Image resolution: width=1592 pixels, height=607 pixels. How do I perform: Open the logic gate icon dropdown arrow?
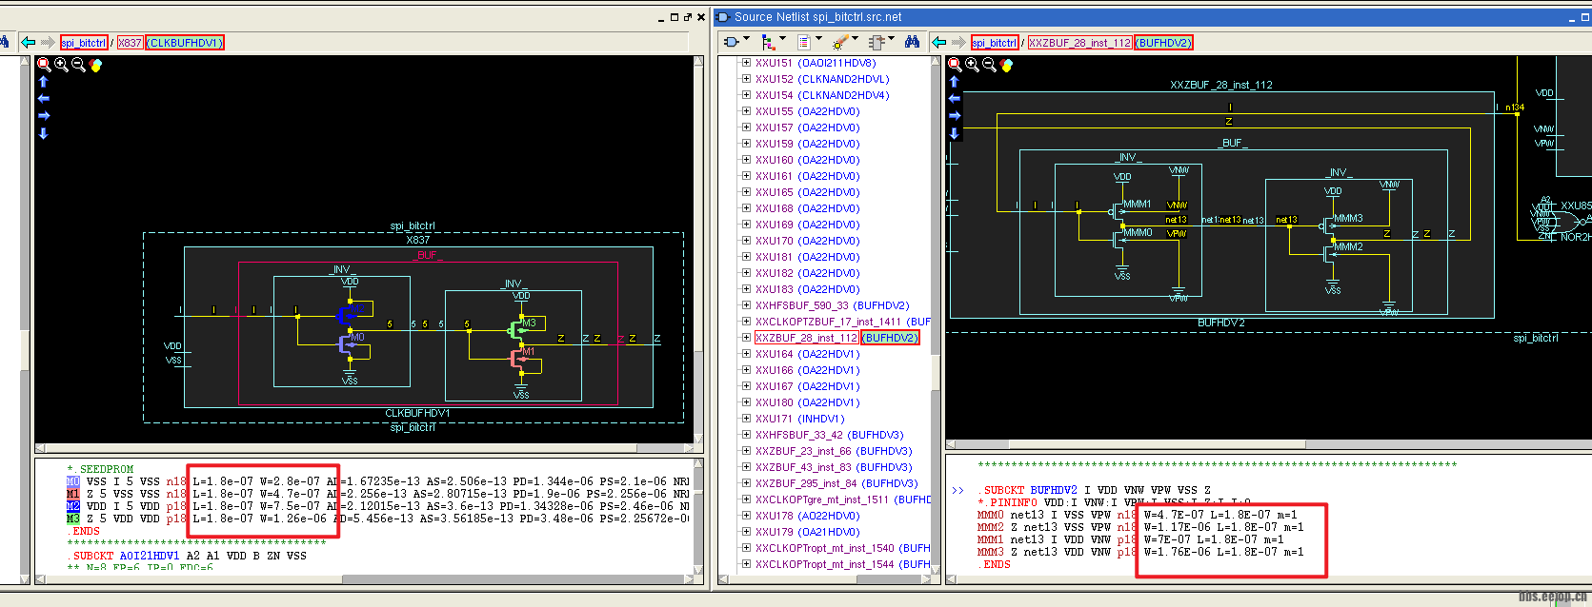coord(747,40)
